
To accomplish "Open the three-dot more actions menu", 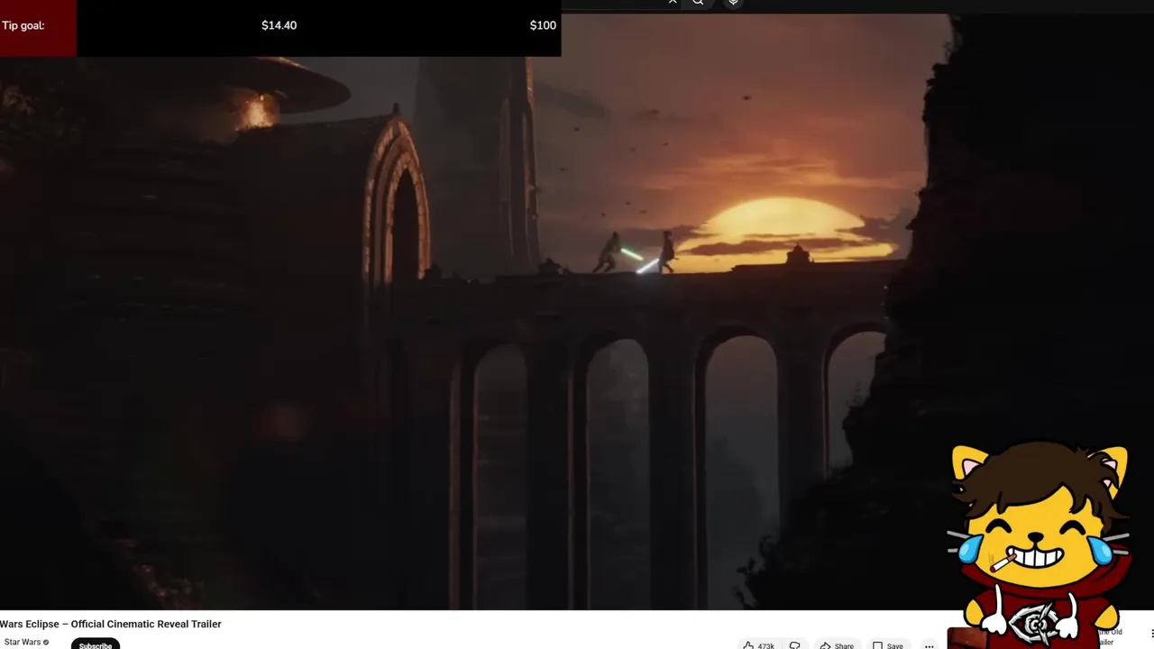I will [x=929, y=645].
